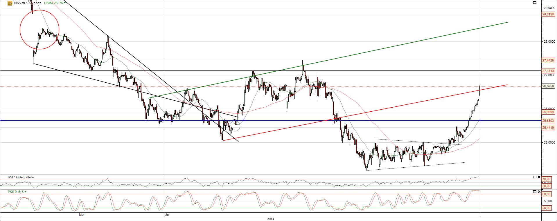Select the 28,8139 price level label
The width and height of the screenshot is (557, 221).
click(x=548, y=14)
